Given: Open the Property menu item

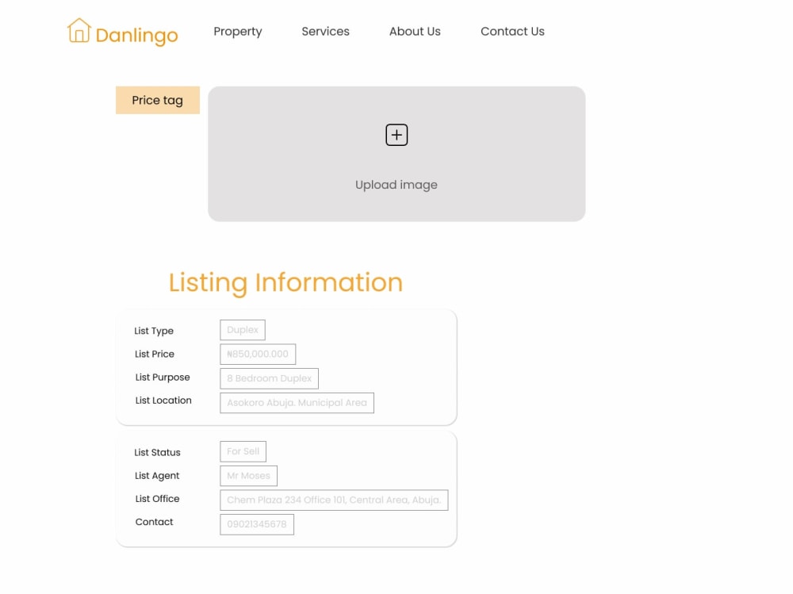Looking at the screenshot, I should point(237,31).
